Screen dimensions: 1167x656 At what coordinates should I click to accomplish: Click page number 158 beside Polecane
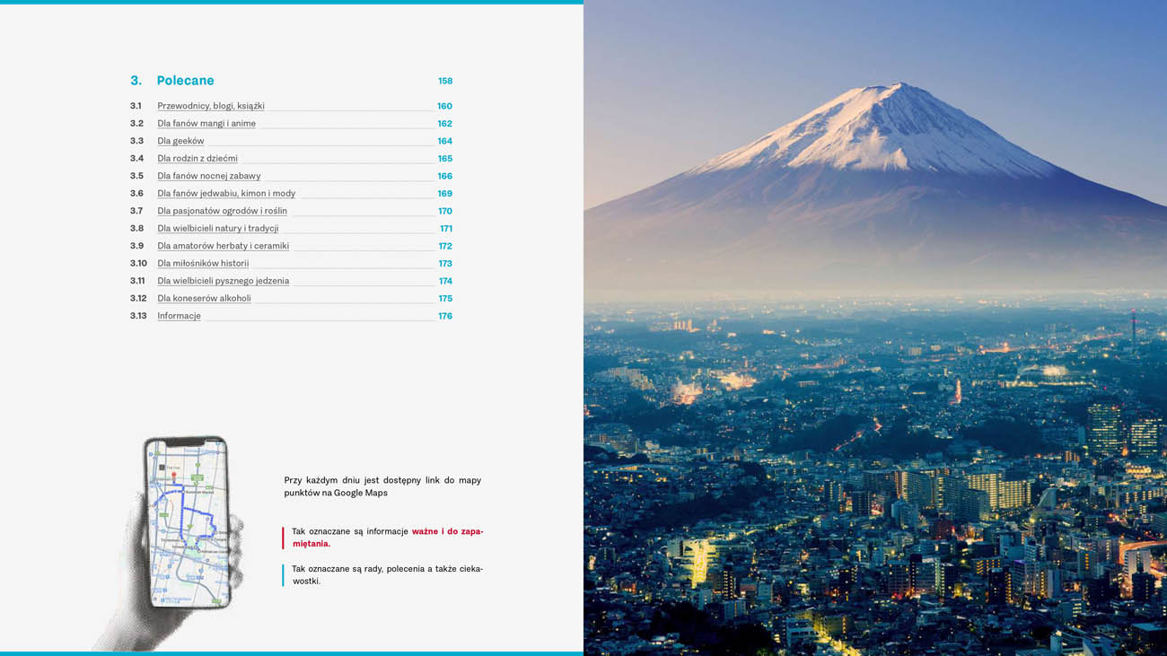point(445,82)
